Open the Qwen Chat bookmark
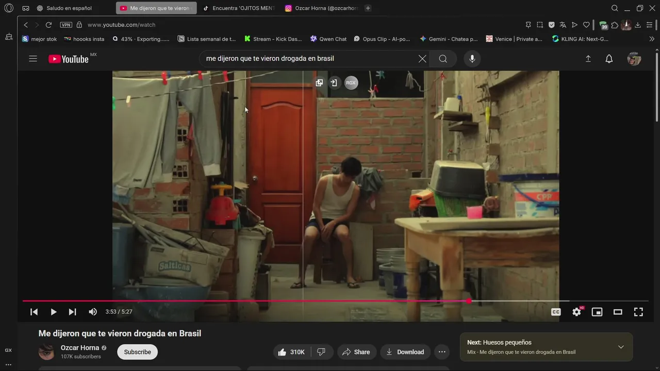The image size is (660, 371). pyautogui.click(x=328, y=39)
